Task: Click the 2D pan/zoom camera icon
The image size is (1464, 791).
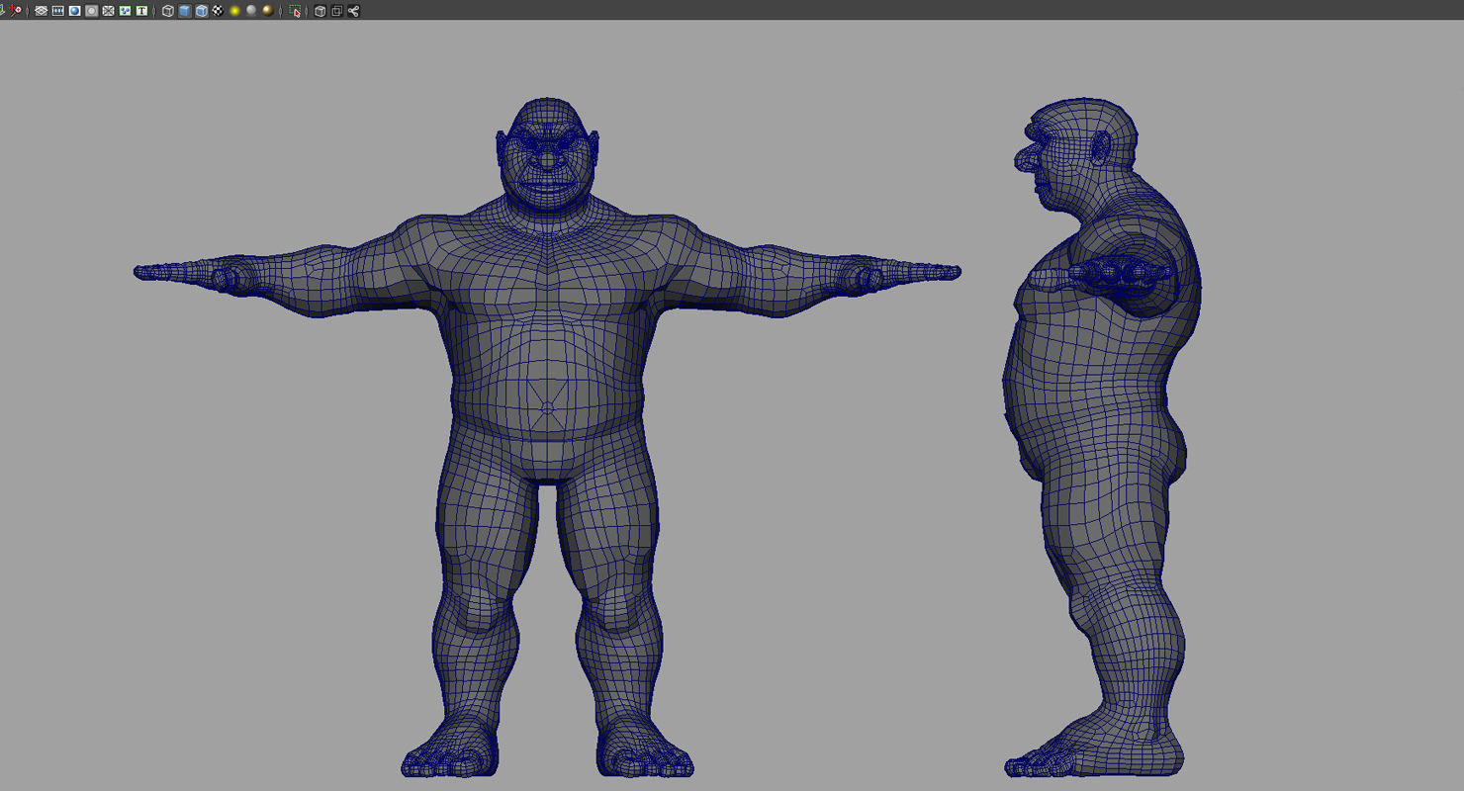Action: click(x=15, y=10)
